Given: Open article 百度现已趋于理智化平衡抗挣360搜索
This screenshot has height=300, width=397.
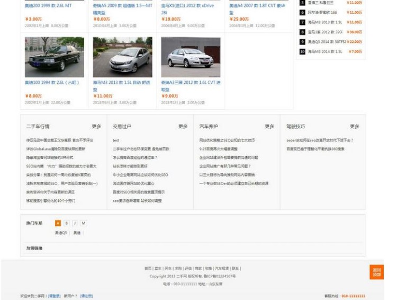Looking at the screenshot, I should click(x=315, y=149).
